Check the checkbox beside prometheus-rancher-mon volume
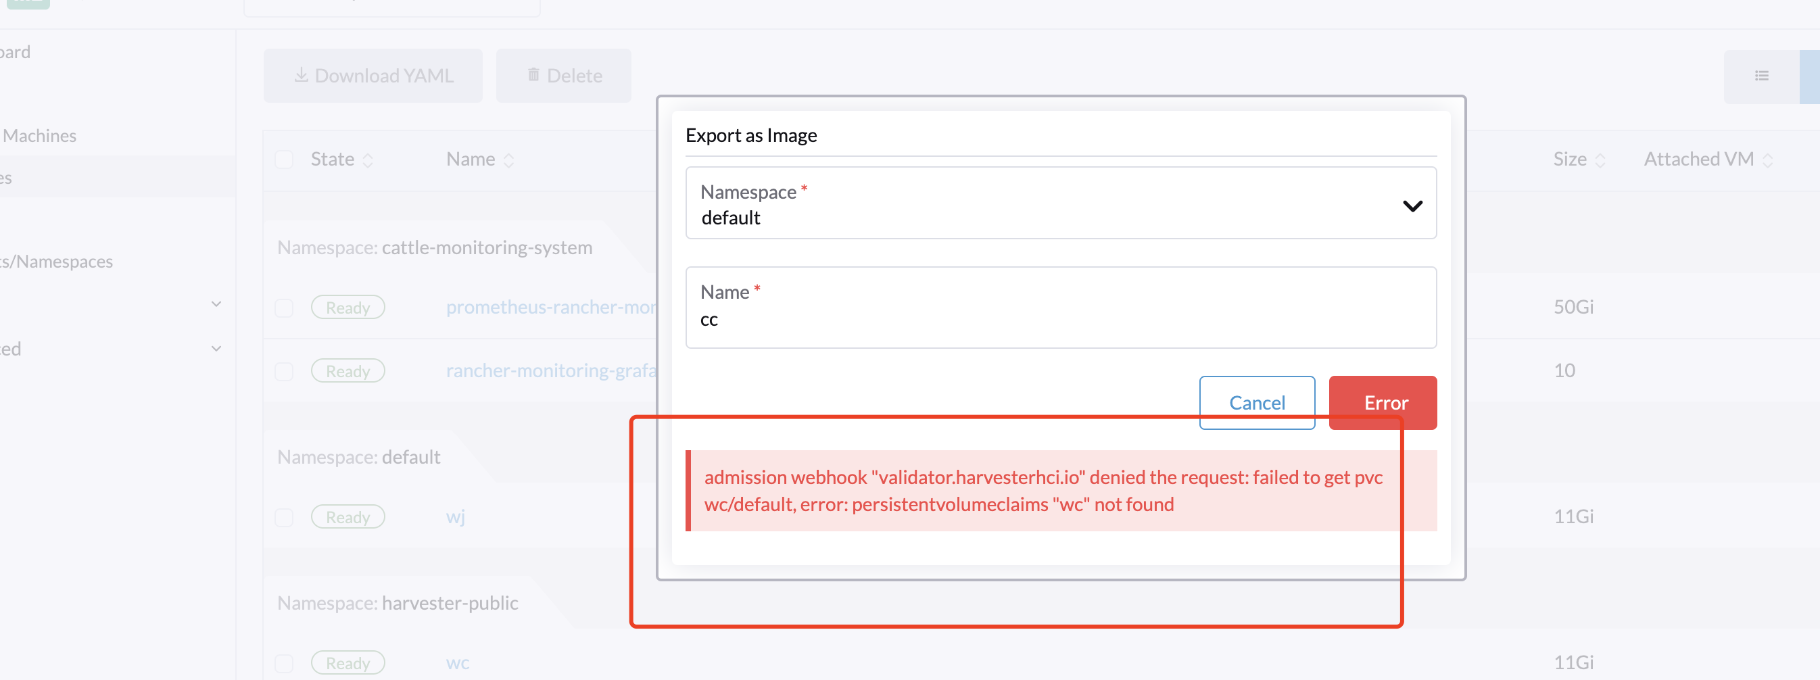Viewport: 1820px width, 680px height. pyautogui.click(x=285, y=307)
